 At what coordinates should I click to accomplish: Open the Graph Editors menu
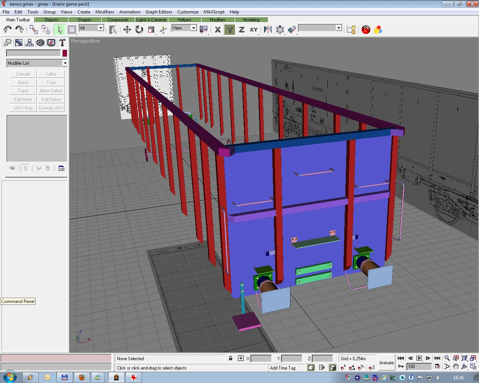(159, 12)
